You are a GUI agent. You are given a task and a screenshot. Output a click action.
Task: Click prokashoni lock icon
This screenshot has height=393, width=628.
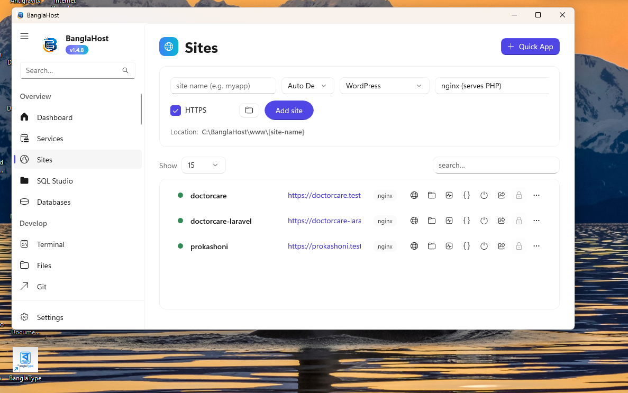pyautogui.click(x=518, y=246)
